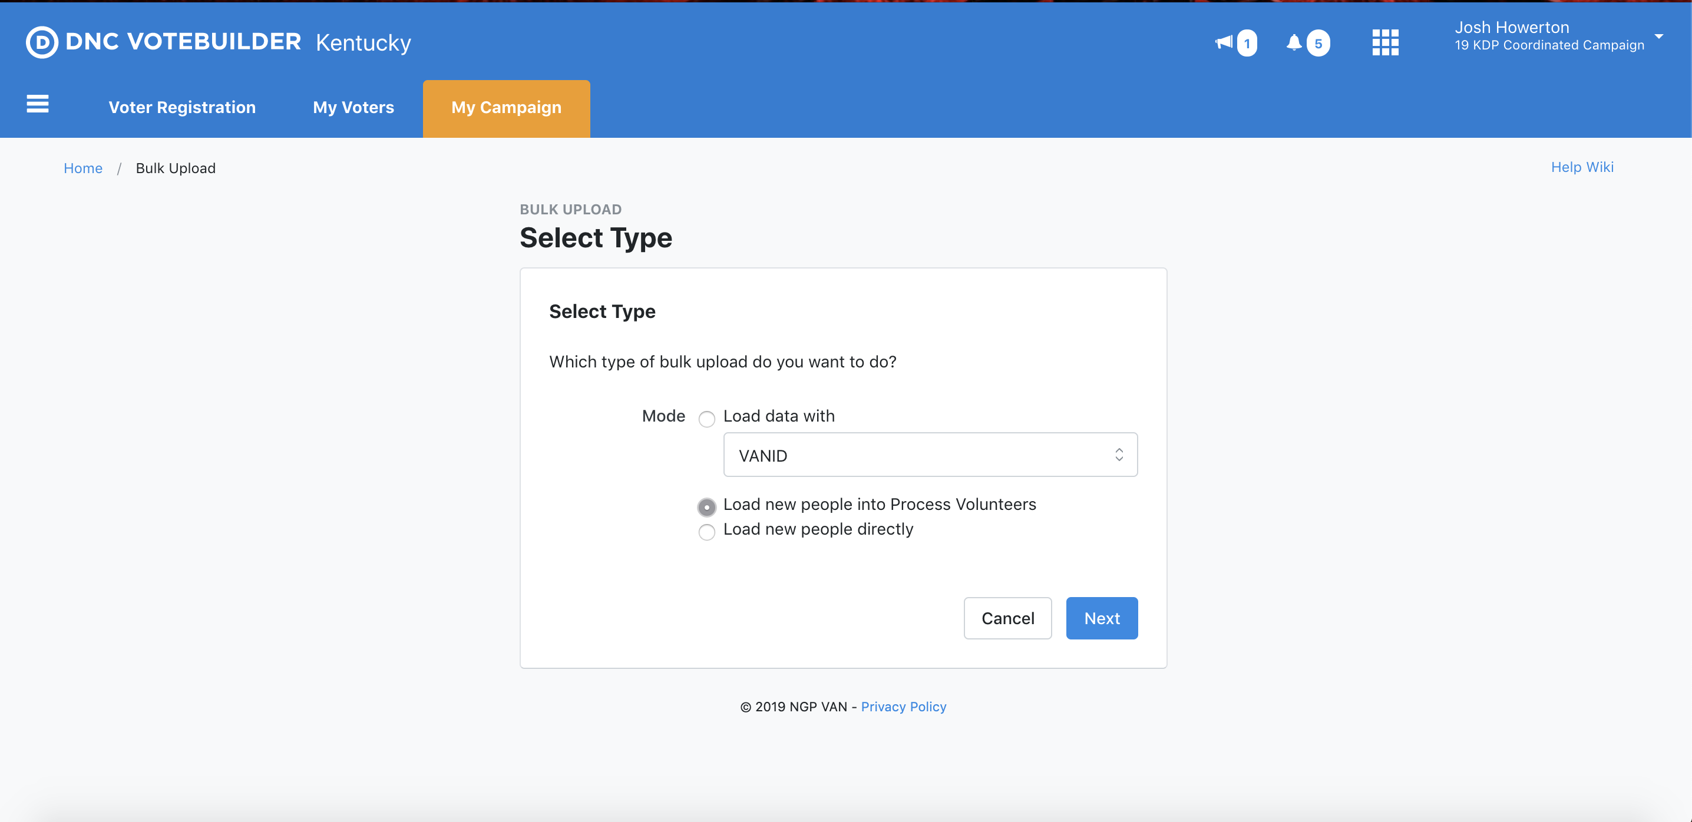
Task: Click the VANID select stepper arrows
Action: [1119, 455]
